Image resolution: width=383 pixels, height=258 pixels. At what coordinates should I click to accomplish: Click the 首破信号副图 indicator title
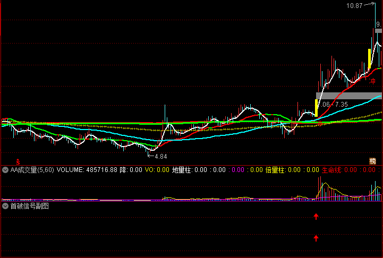(x=30, y=207)
